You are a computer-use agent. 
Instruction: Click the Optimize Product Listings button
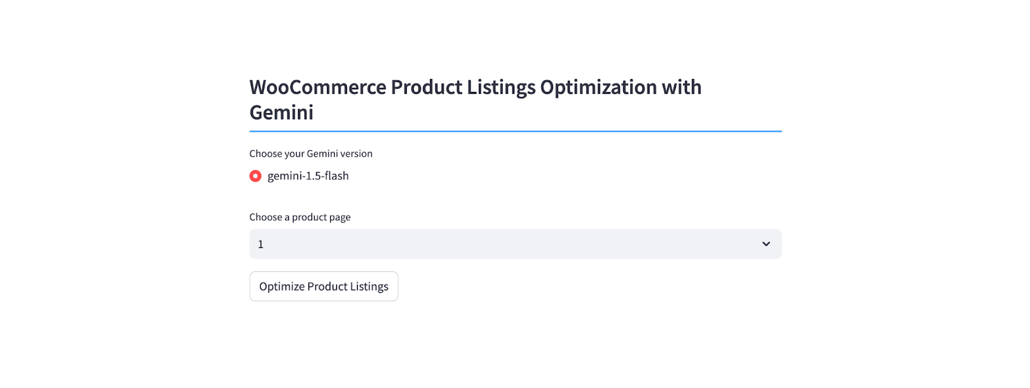click(324, 287)
